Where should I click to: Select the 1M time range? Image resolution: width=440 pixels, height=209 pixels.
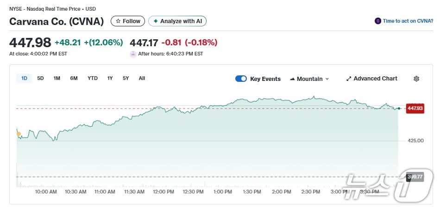pos(57,78)
